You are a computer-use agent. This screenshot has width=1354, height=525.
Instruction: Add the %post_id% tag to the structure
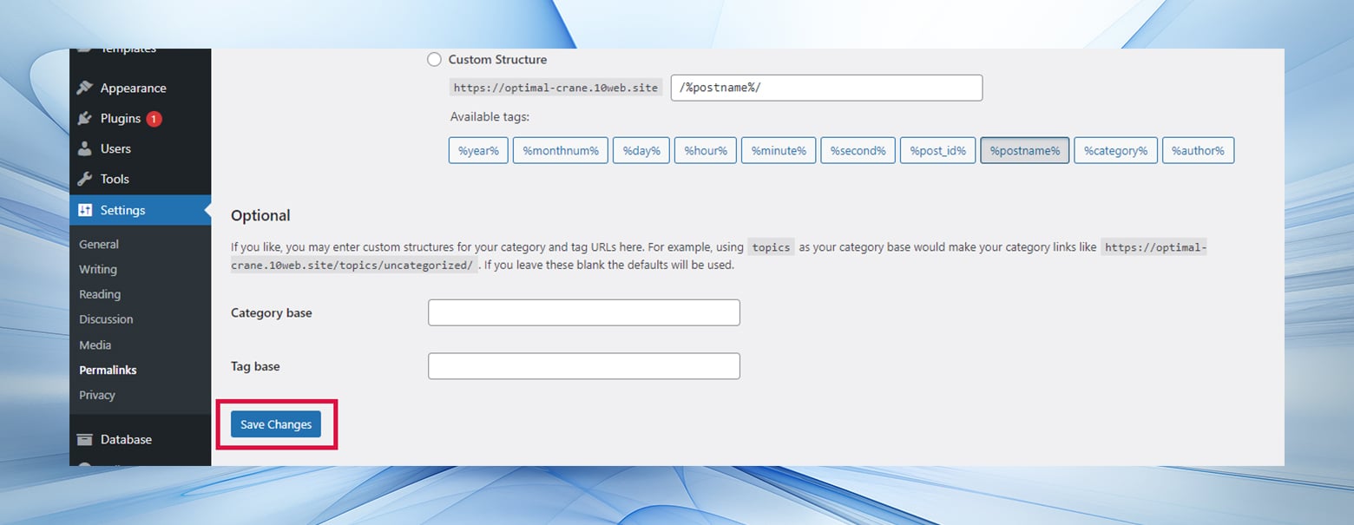(x=937, y=150)
